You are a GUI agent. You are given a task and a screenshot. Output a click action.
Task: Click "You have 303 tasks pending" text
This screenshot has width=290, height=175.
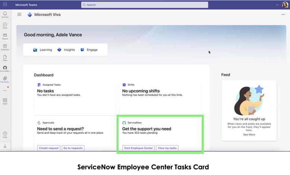pyautogui.click(x=140, y=133)
